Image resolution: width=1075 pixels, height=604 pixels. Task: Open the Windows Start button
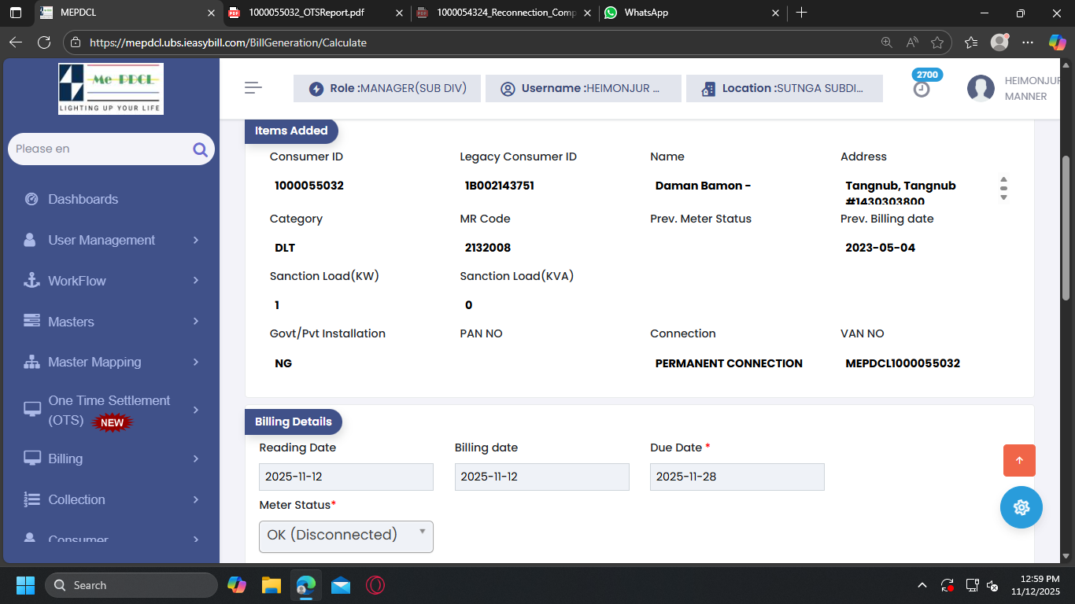click(x=26, y=585)
